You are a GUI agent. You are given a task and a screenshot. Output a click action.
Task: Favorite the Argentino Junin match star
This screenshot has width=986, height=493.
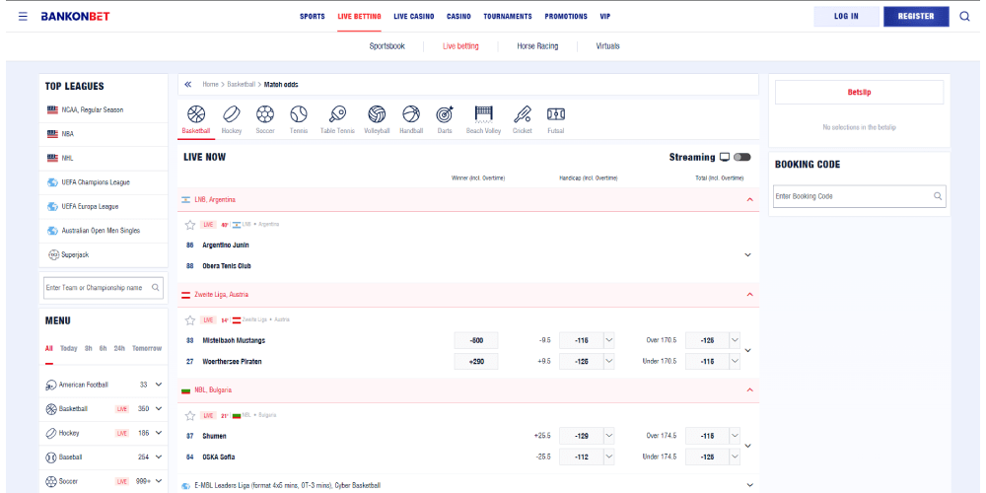(x=190, y=225)
